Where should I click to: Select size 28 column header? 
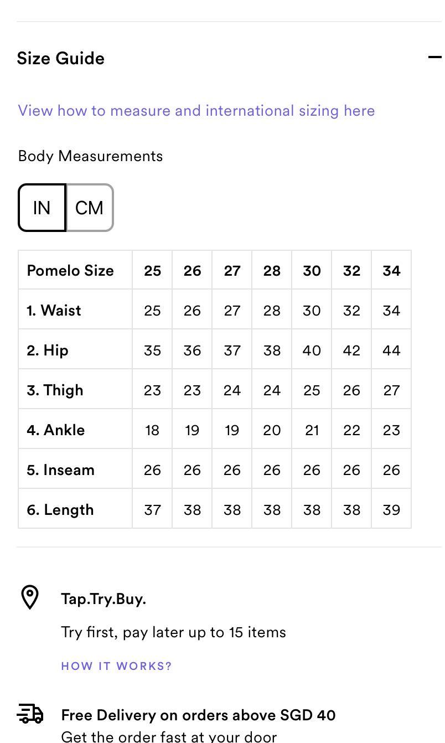point(272,271)
